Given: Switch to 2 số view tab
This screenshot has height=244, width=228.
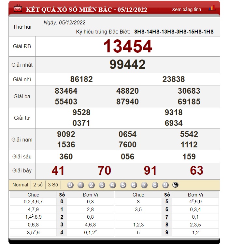Looking at the screenshot, I should (38, 185).
